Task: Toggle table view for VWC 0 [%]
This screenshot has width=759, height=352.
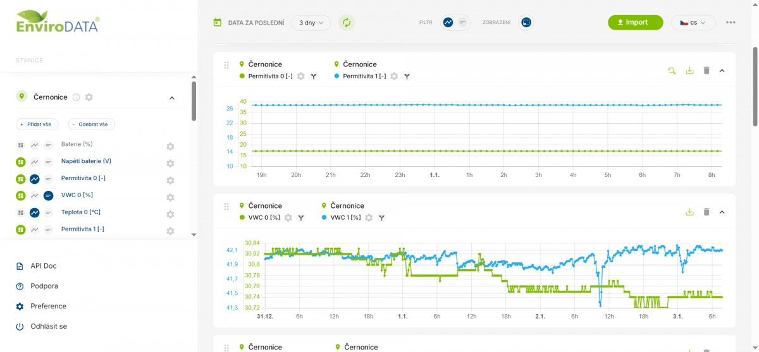Action: 48,195
